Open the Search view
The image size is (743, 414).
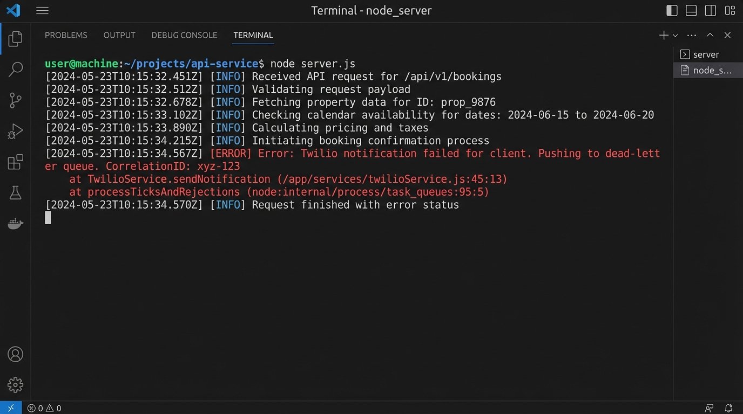pos(15,70)
